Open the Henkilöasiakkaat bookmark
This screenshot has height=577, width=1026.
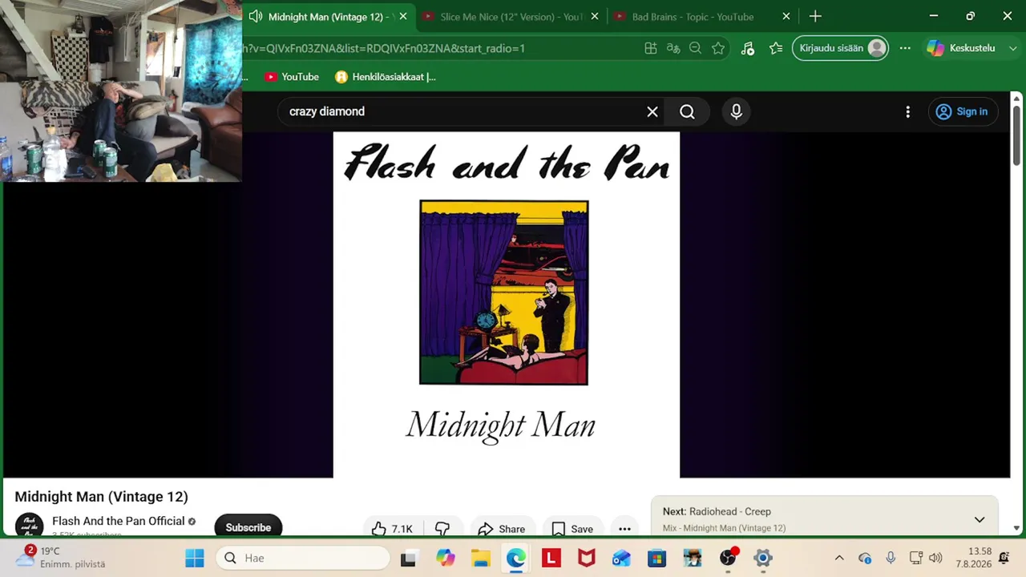(386, 77)
